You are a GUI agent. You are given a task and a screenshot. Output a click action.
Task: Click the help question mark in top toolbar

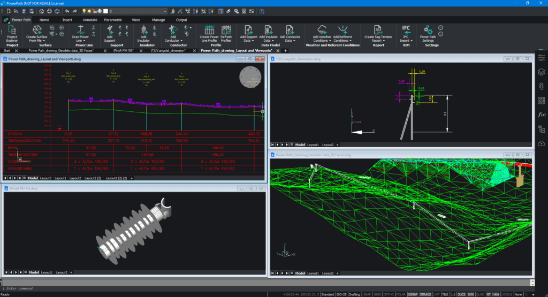[262, 11]
